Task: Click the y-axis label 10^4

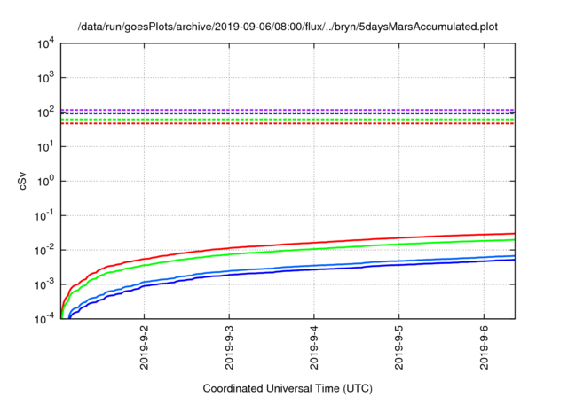Action: 46,43
